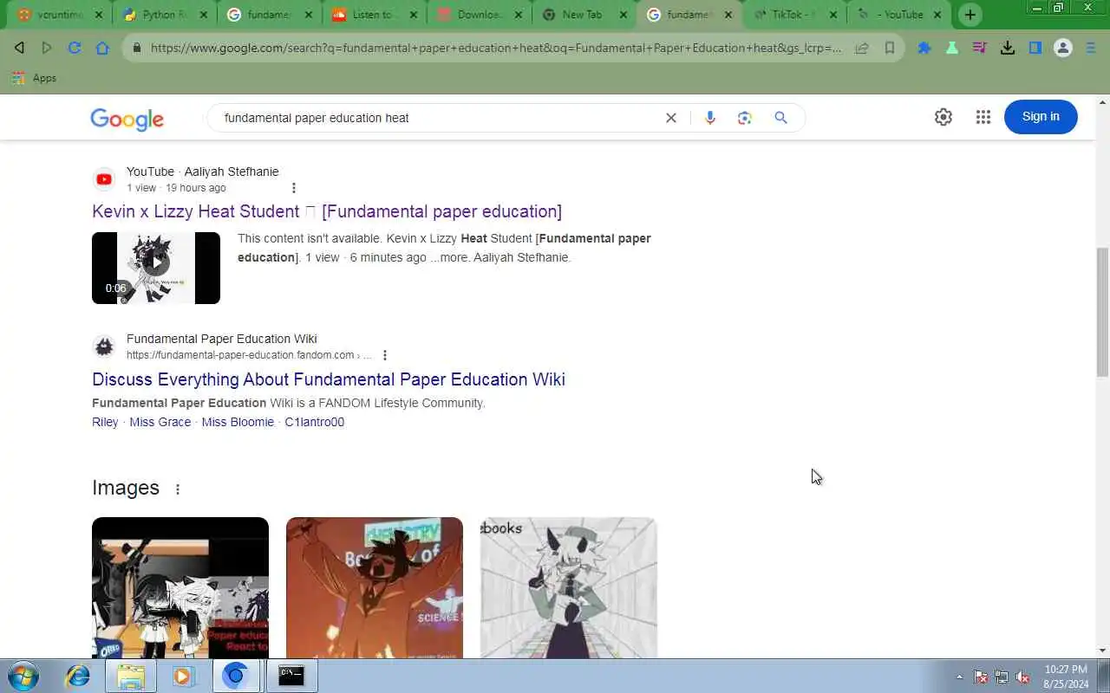Switch to the vcruntime tab

(59, 15)
